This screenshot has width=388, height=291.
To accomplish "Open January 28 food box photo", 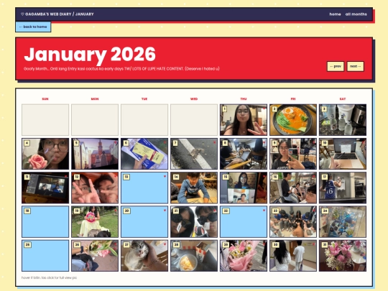I will 194,256.
